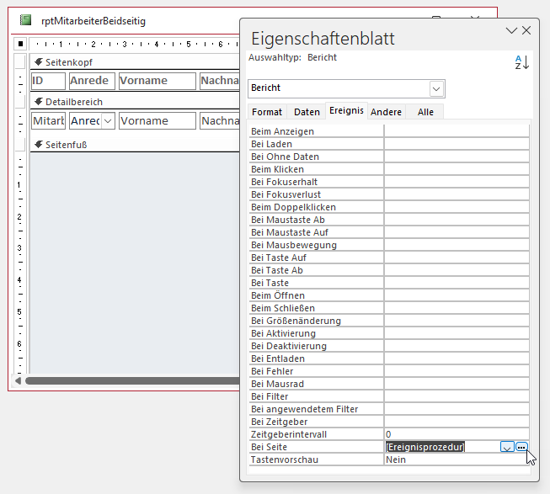This screenshot has width=550, height=494.
Task: Click the Bei angewendetem Filter property field
Action: pos(457,409)
